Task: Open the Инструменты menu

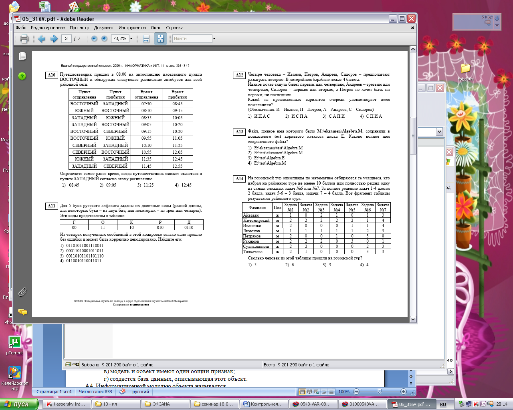Action: (132, 28)
